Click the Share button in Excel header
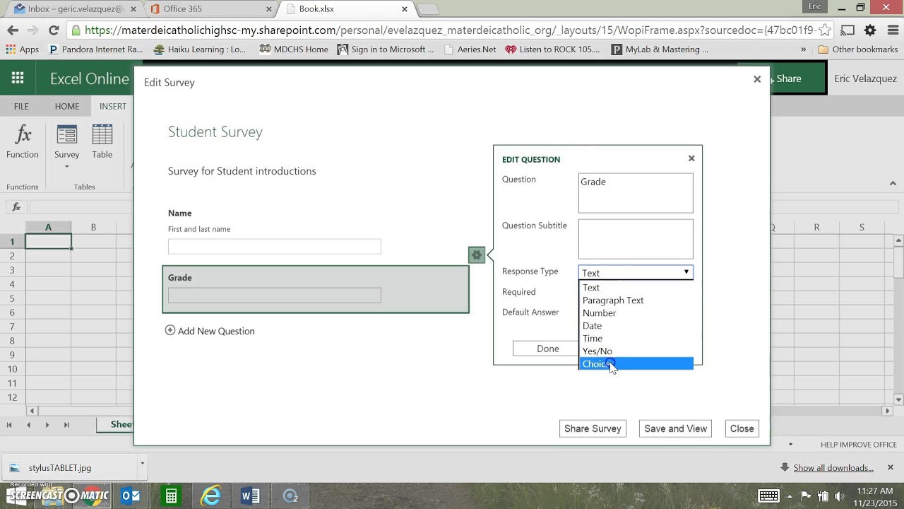Viewport: 904px width, 509px height. [789, 78]
